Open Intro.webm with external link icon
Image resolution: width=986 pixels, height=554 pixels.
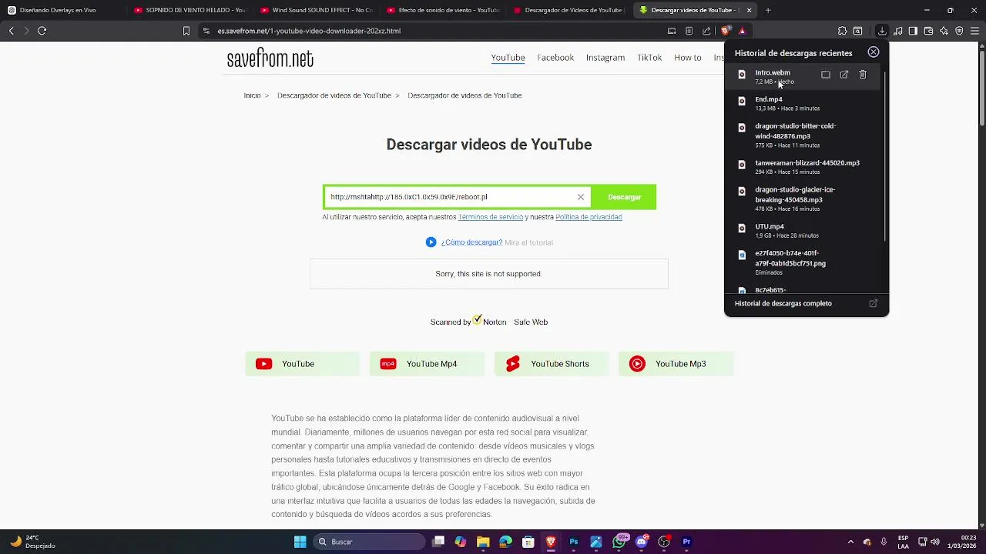pos(844,75)
